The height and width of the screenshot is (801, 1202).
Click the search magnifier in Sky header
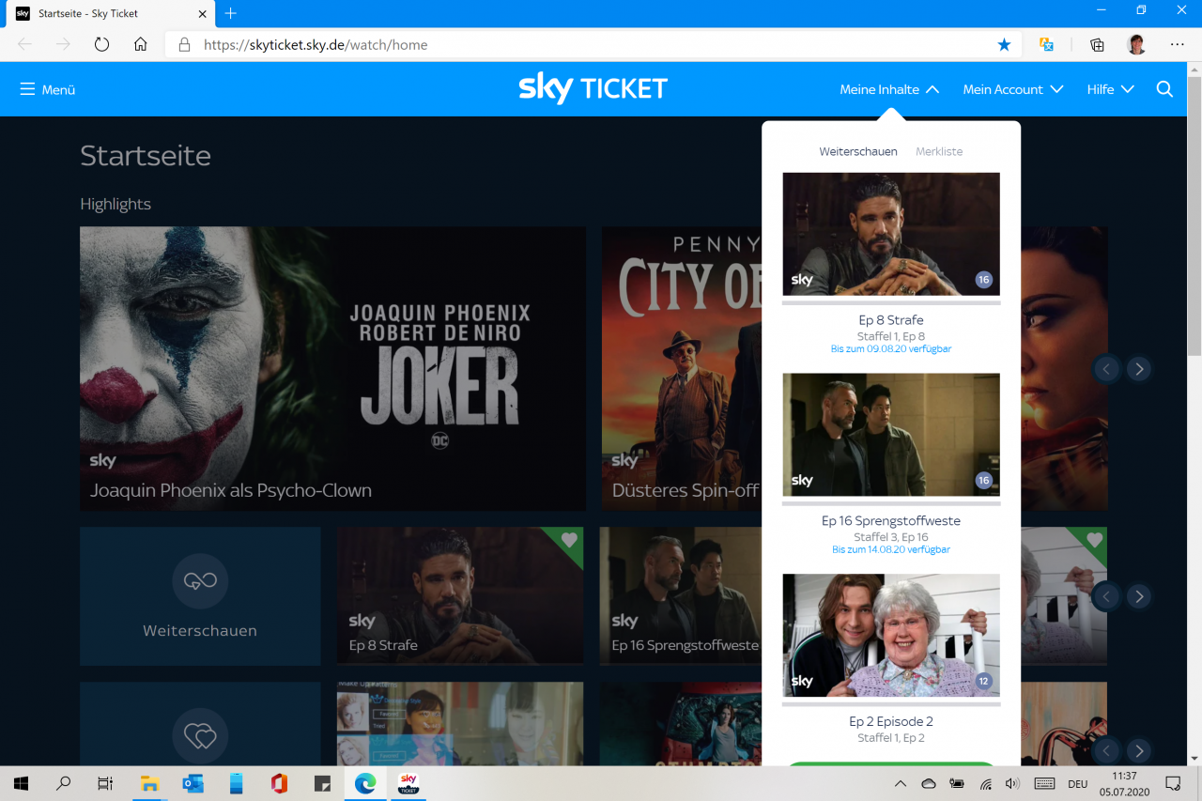(1164, 89)
